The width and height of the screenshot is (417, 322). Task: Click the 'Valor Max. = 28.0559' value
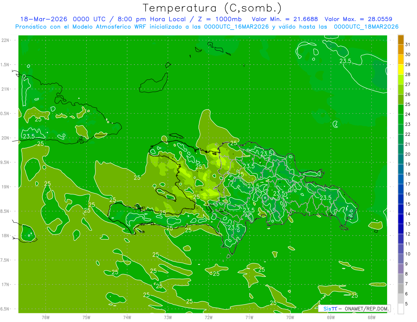tap(358, 19)
